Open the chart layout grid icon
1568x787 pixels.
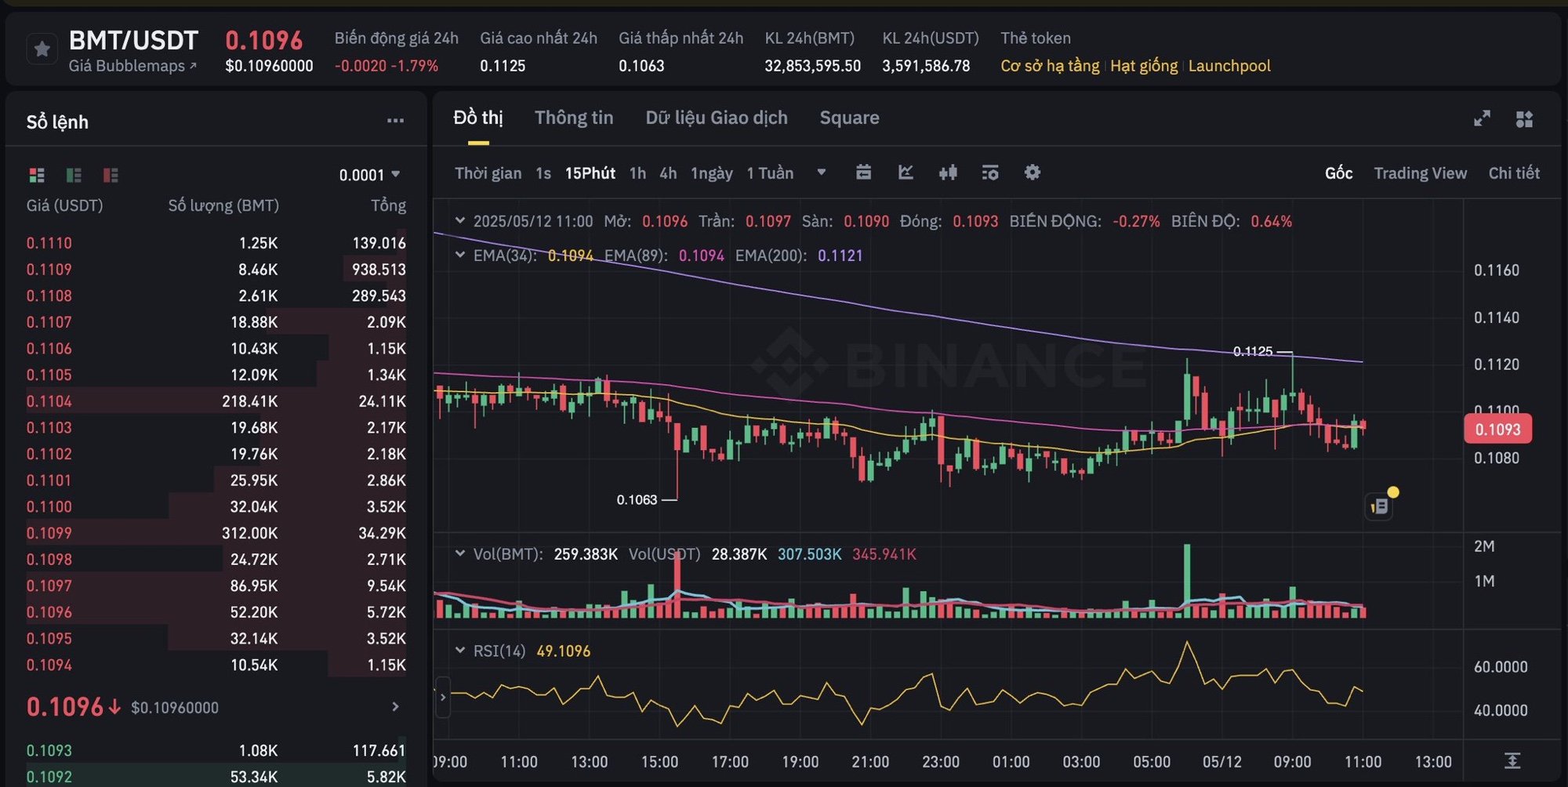(x=1524, y=118)
